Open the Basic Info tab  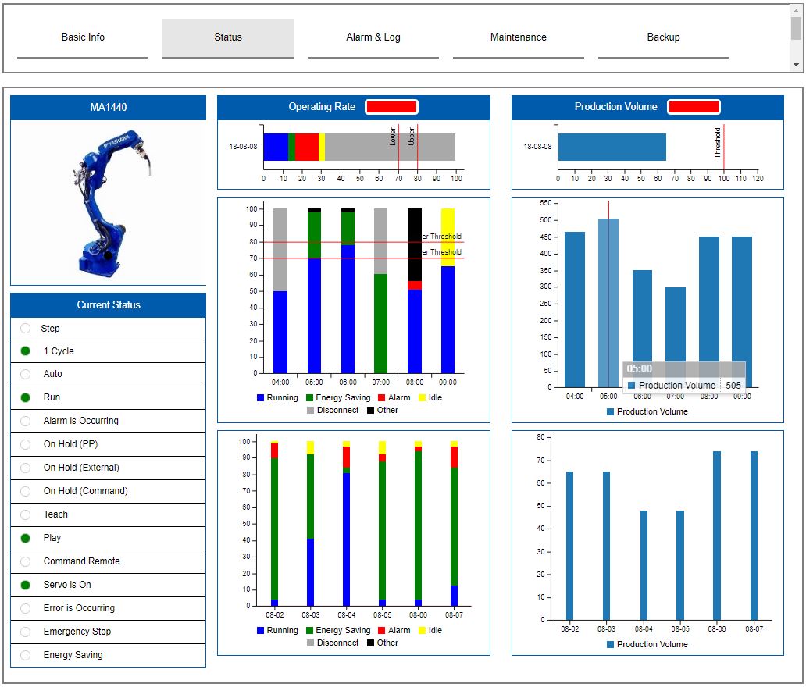click(x=83, y=37)
